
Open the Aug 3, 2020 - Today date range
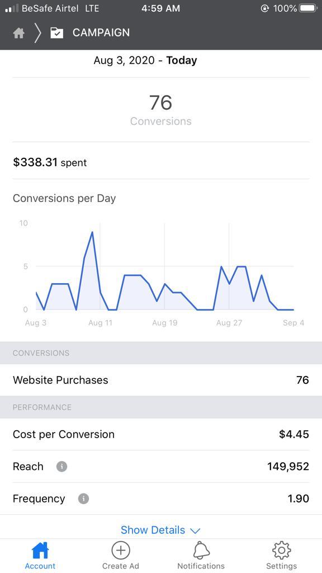pos(145,60)
